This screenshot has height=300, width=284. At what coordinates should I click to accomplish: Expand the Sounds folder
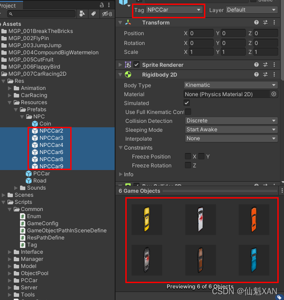pyautogui.click(x=16, y=188)
